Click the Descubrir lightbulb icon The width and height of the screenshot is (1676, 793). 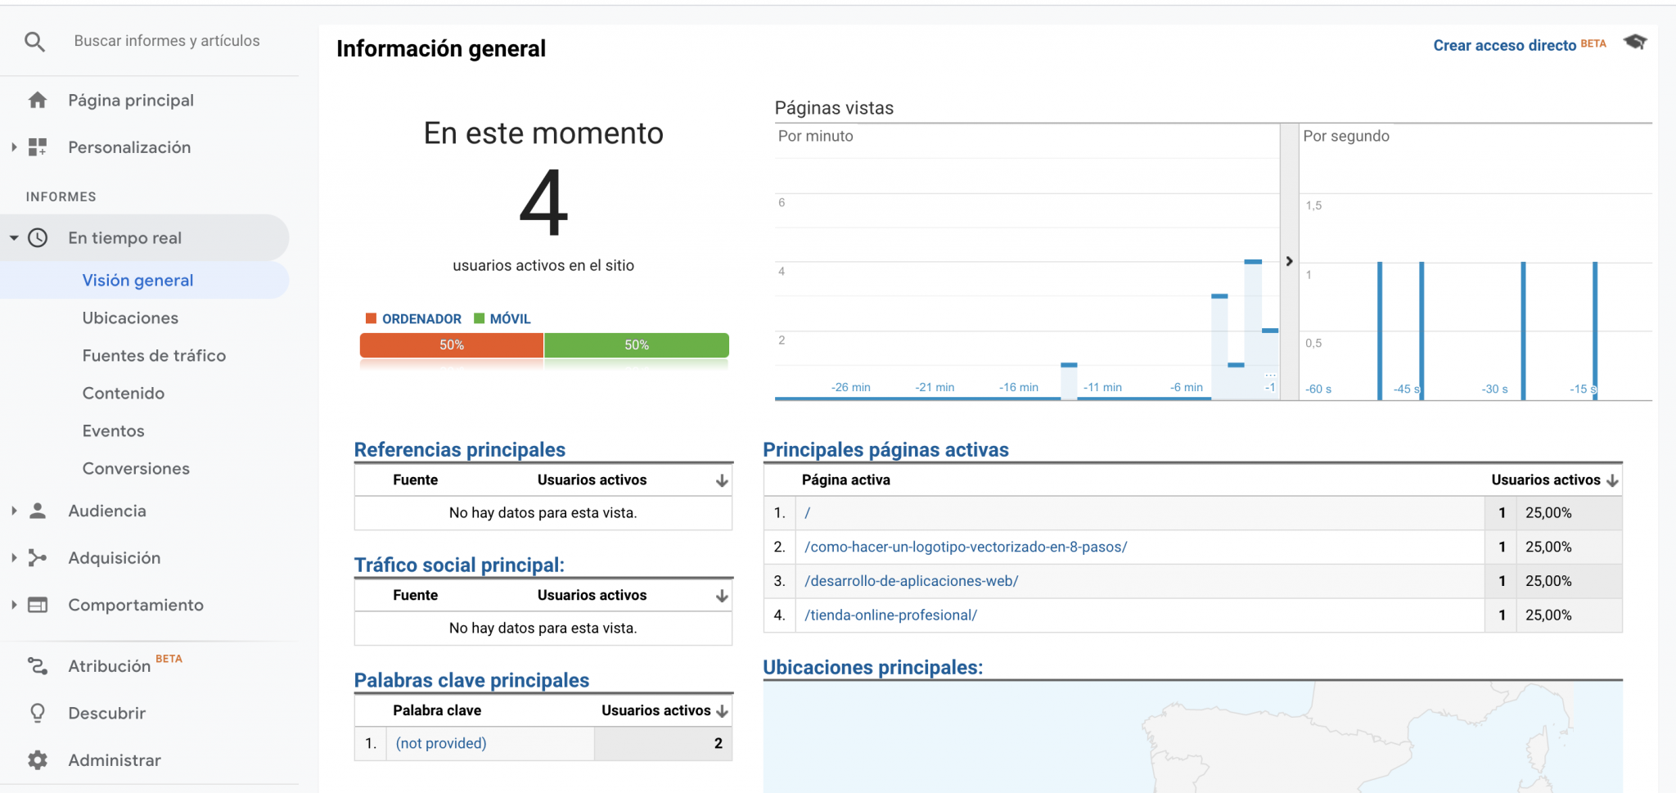point(37,713)
